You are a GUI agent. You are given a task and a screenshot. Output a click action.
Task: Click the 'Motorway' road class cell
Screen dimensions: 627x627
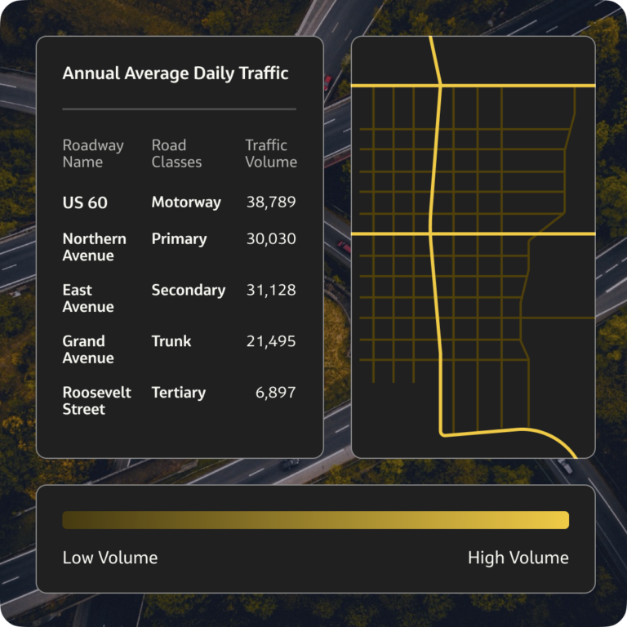coord(186,202)
